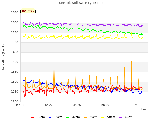The width and height of the screenshot is (163, 122).
Task: Click the 1650 y-axis tick label
Action: 15,12
